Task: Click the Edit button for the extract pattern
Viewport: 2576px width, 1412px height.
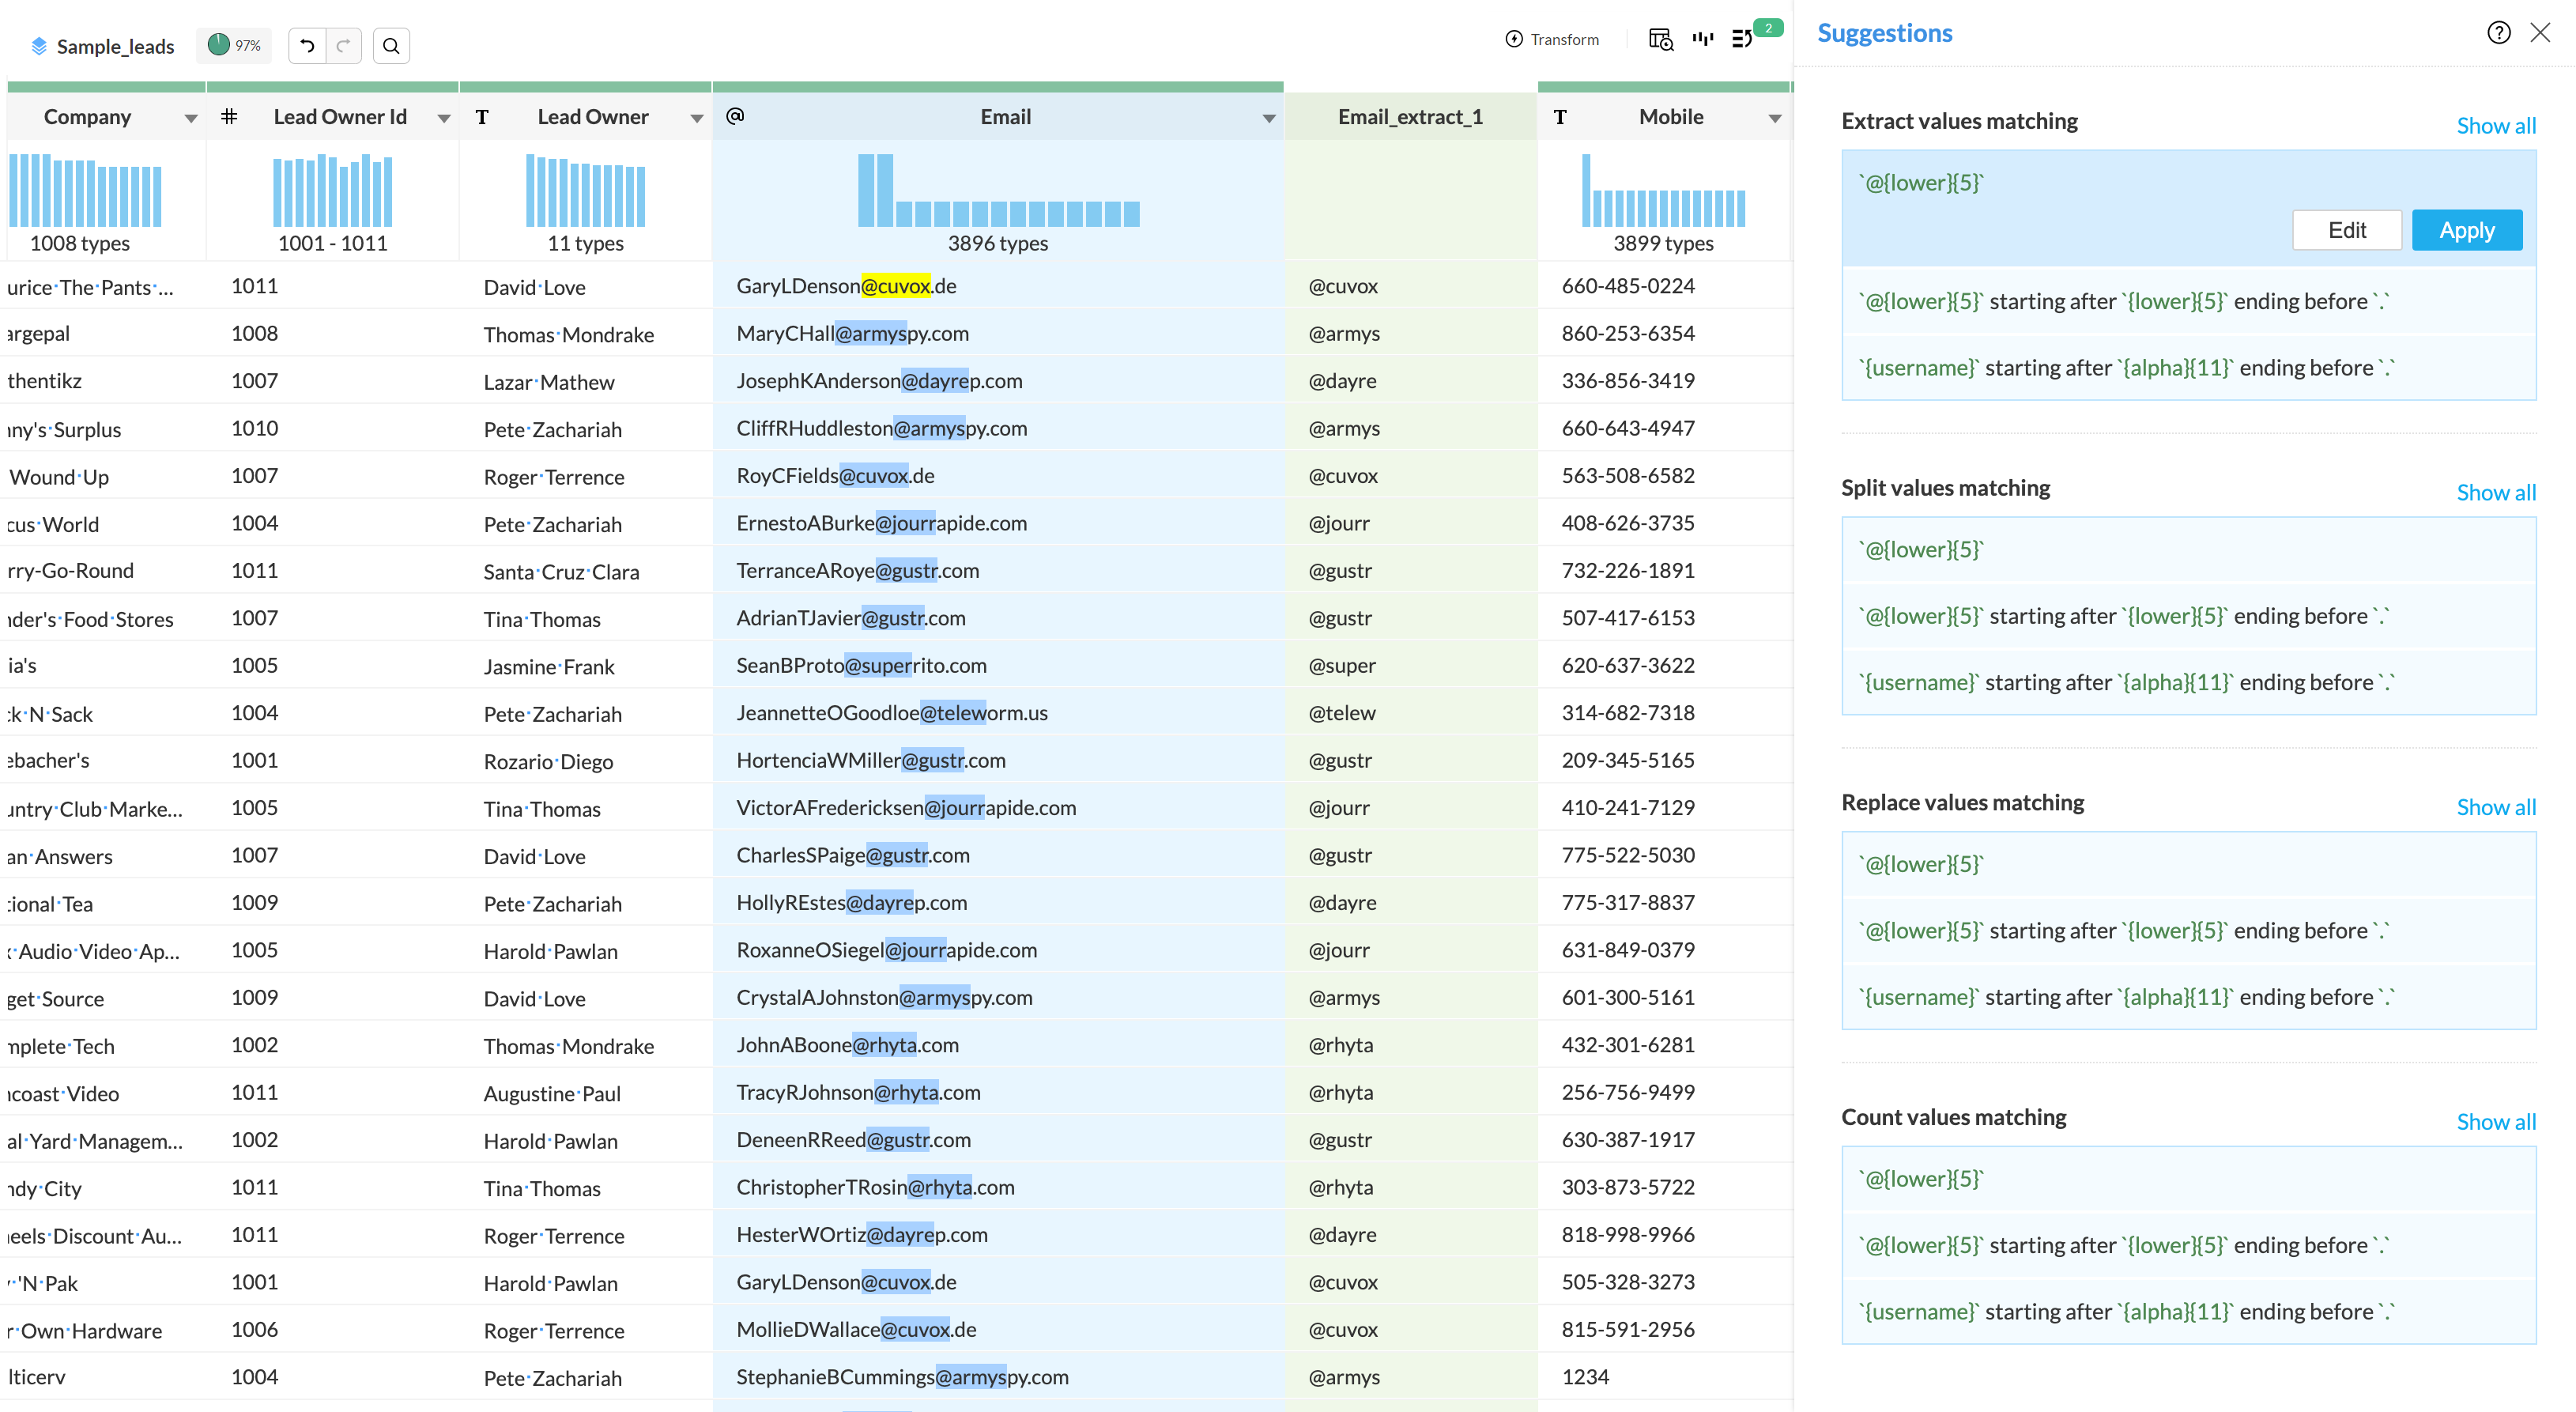Action: point(2346,230)
